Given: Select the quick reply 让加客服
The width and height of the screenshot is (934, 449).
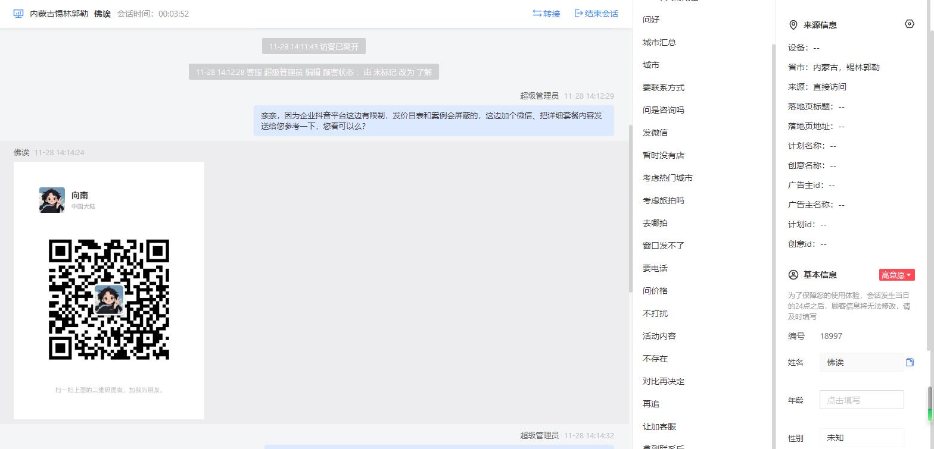Looking at the screenshot, I should point(659,426).
